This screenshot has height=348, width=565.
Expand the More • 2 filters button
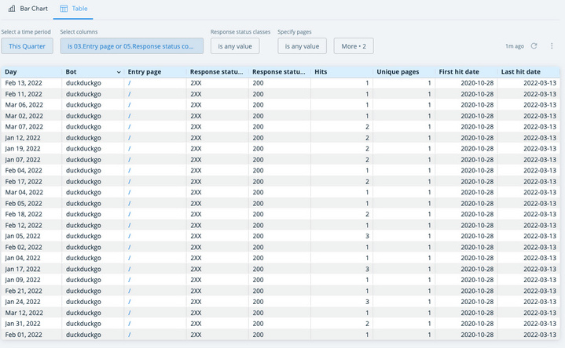pyautogui.click(x=354, y=46)
